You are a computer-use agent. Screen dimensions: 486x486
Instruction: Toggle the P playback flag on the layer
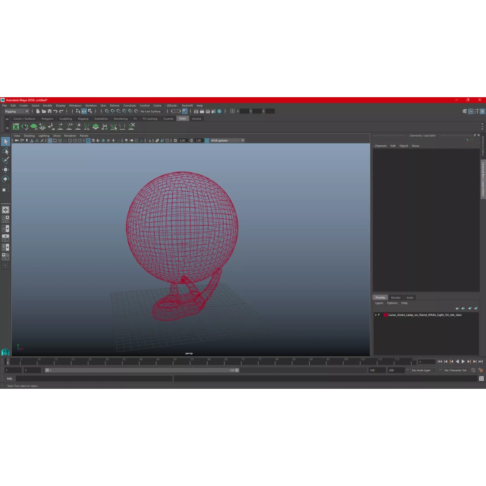pyautogui.click(x=379, y=315)
